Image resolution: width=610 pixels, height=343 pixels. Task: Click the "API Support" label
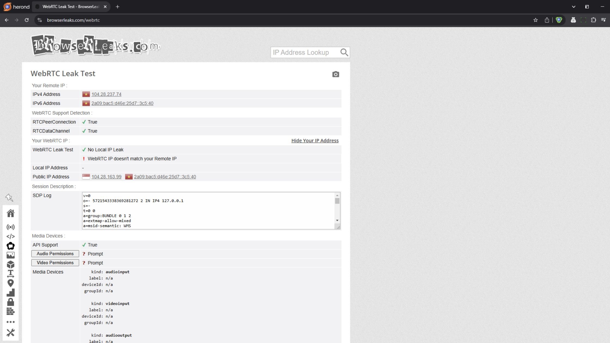coord(45,245)
